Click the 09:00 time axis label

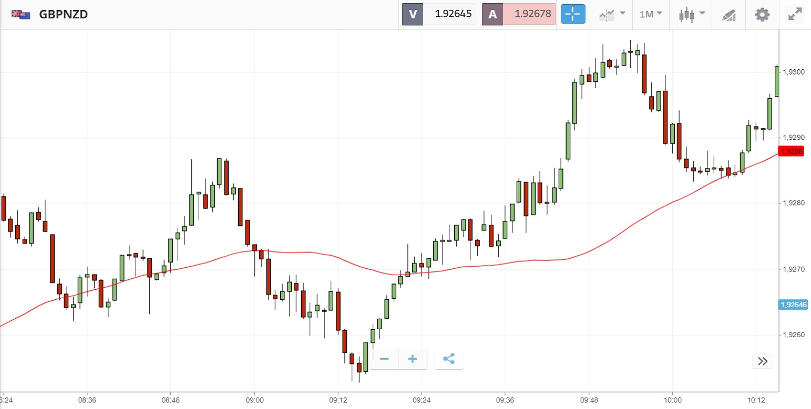pos(254,399)
